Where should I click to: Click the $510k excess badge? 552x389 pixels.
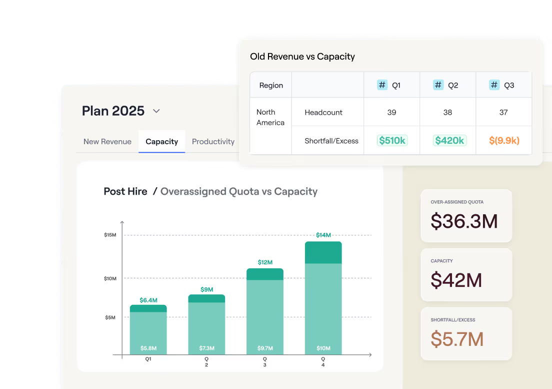coord(392,141)
